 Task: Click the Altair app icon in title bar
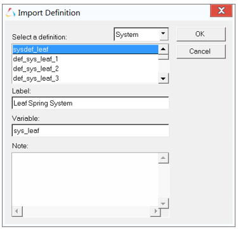[x=11, y=13]
